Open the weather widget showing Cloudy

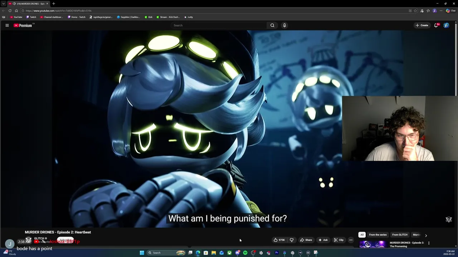coord(9,253)
